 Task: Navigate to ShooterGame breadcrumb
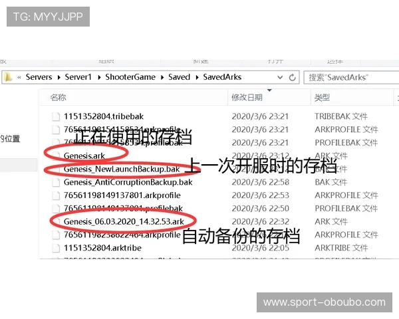(x=130, y=77)
